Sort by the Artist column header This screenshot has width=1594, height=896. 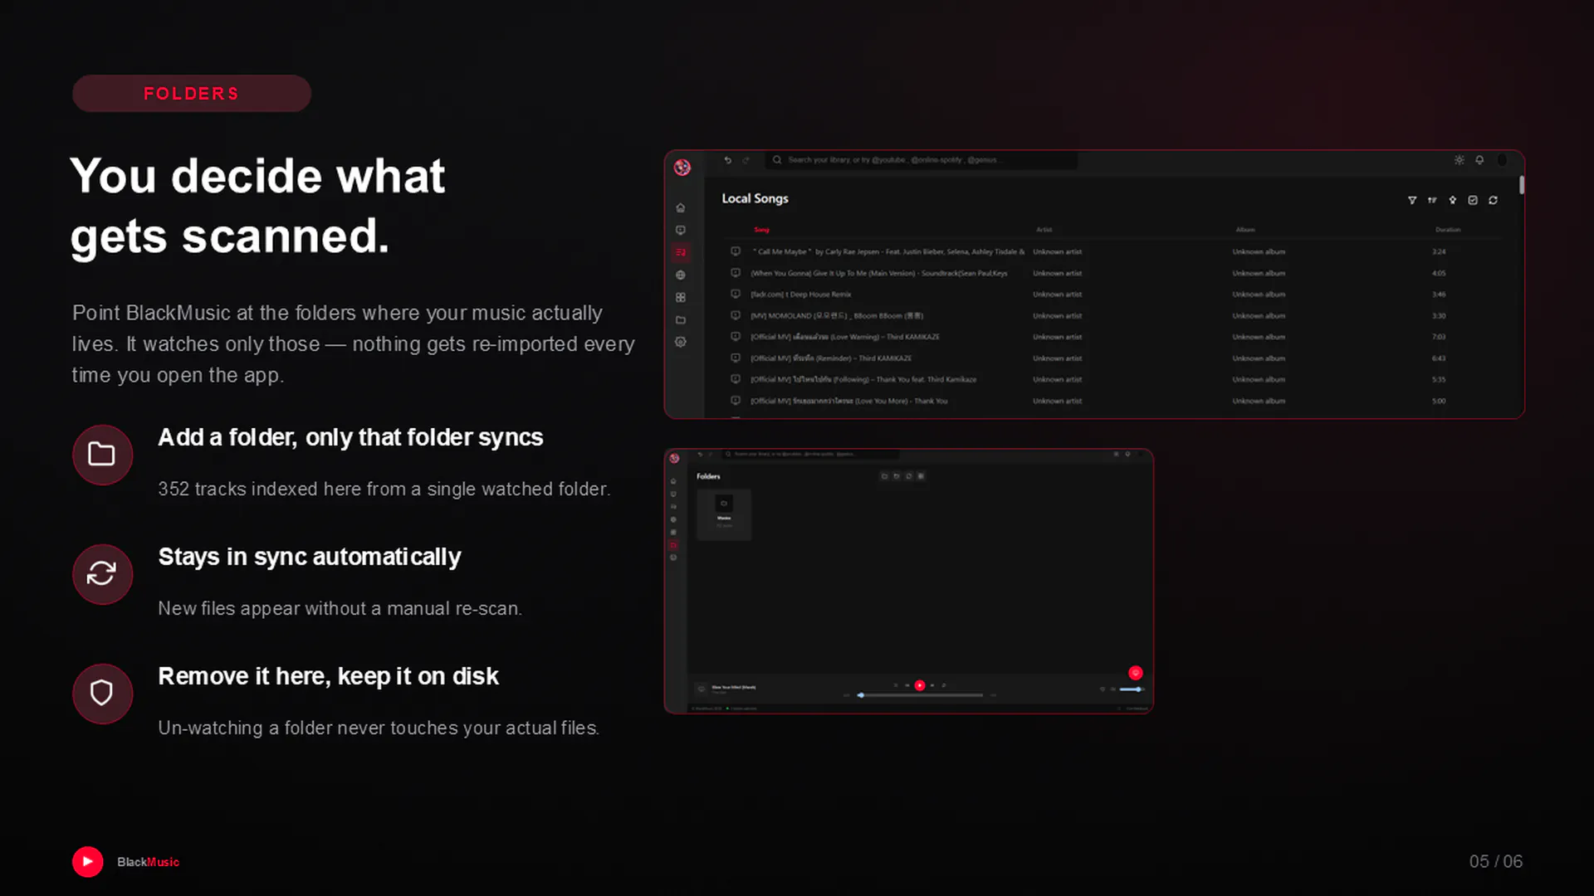pos(1044,230)
